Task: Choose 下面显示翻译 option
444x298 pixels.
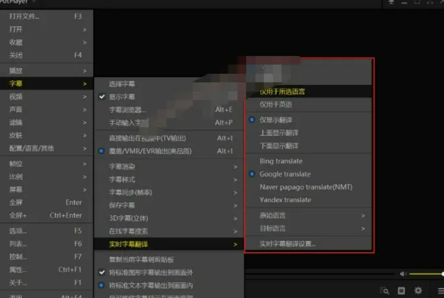Action: pyautogui.click(x=308, y=146)
